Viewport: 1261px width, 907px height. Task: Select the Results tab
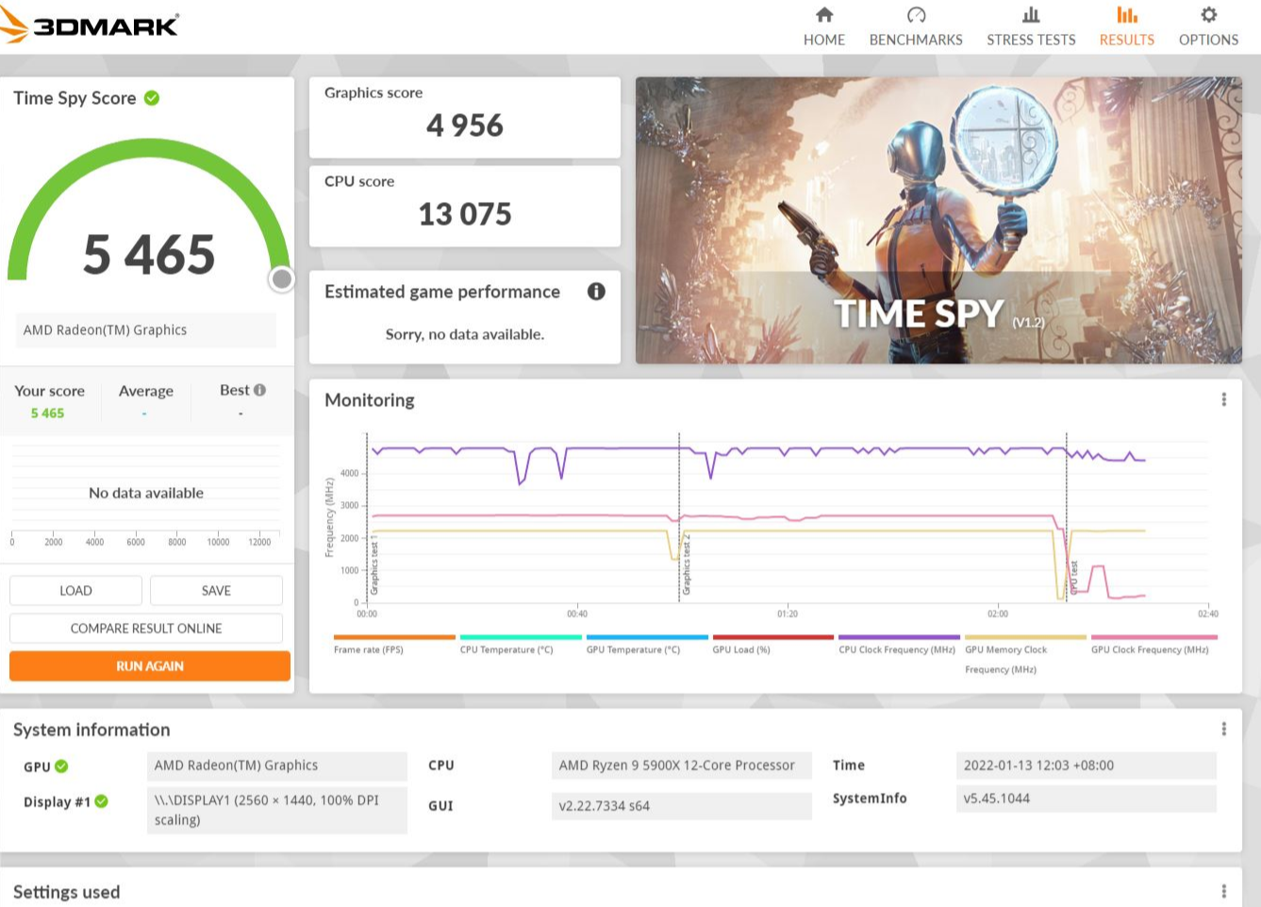1126,26
